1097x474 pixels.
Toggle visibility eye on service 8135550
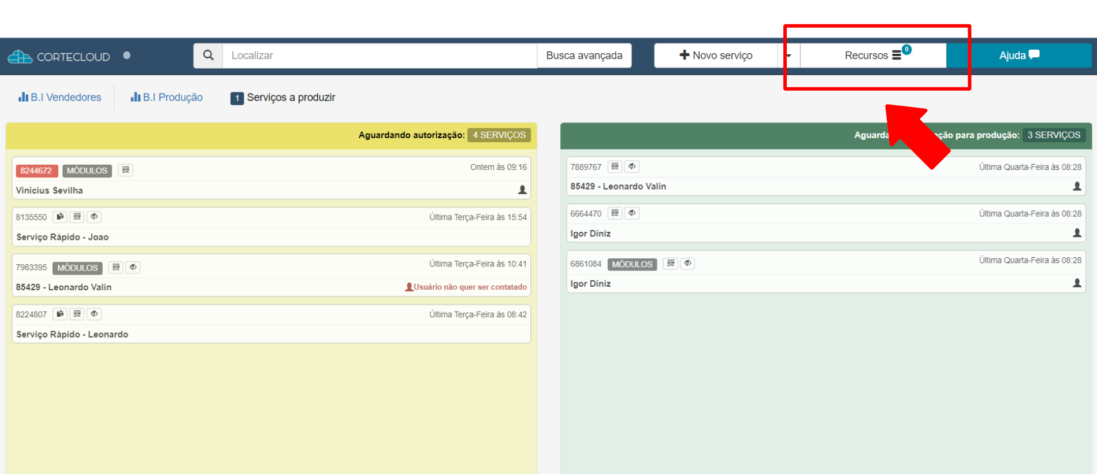[94, 217]
